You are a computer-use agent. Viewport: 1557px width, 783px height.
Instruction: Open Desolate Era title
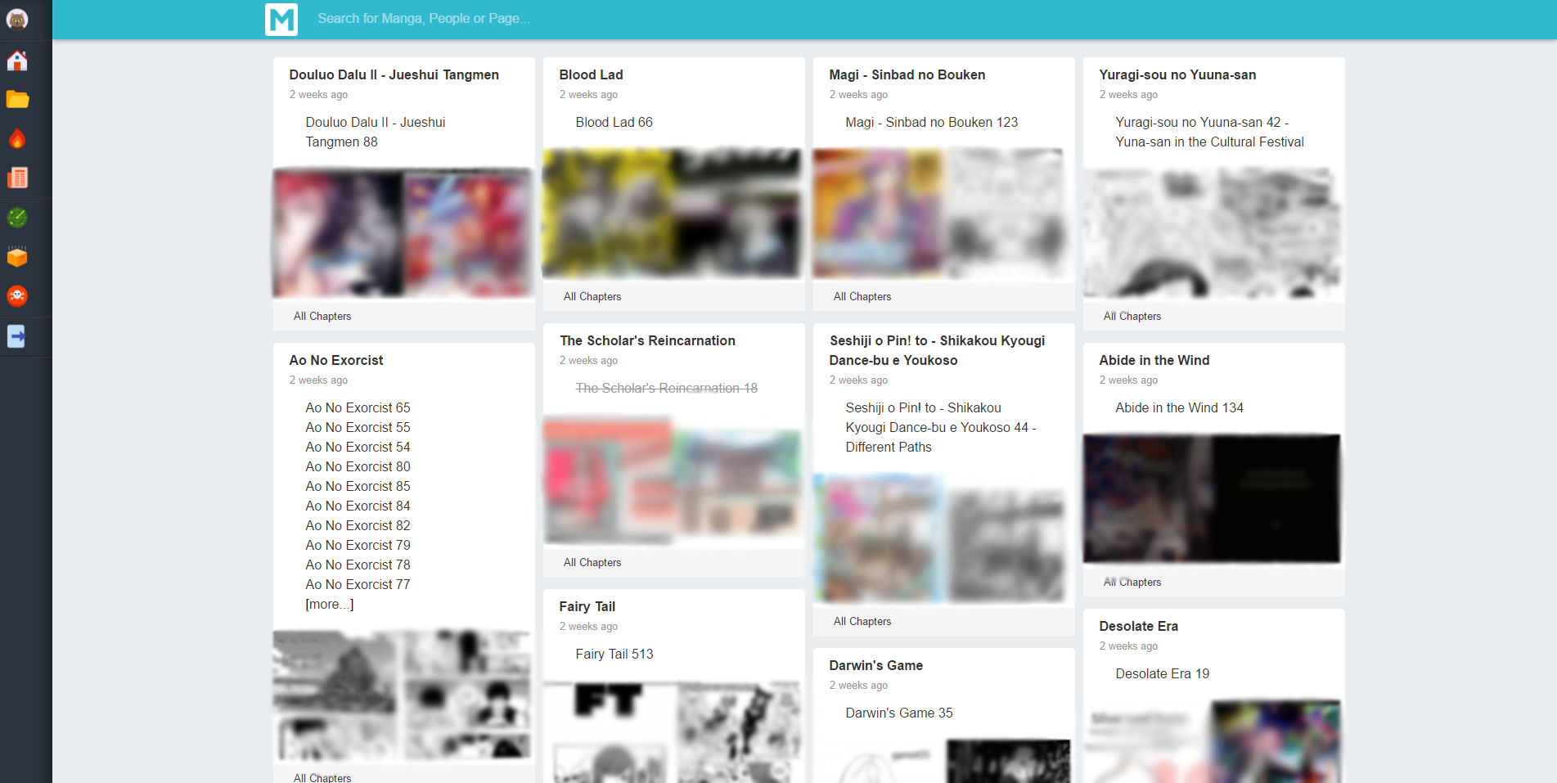coord(1138,626)
